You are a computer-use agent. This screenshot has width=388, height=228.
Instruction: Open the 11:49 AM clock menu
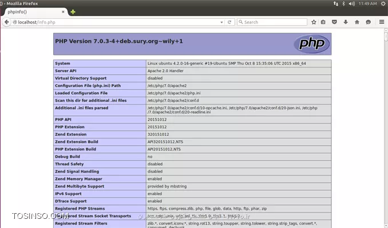tap(368, 3)
